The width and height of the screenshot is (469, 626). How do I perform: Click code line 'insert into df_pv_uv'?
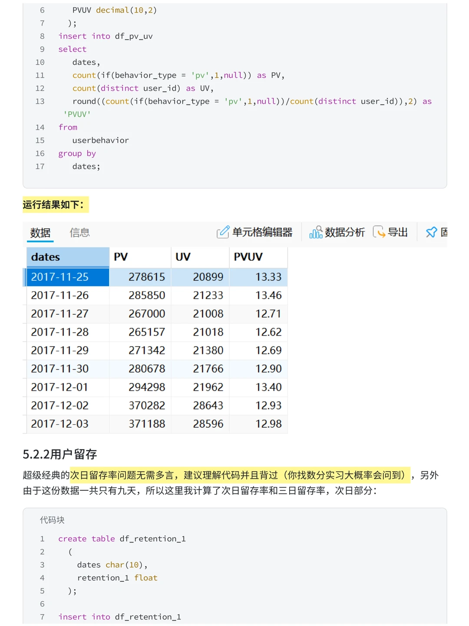106,36
